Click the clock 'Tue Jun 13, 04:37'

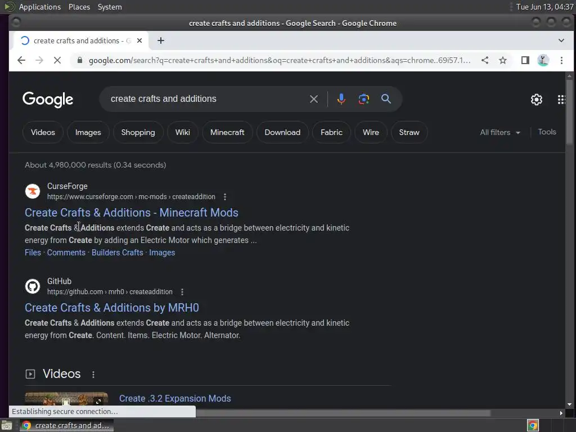[x=544, y=7]
